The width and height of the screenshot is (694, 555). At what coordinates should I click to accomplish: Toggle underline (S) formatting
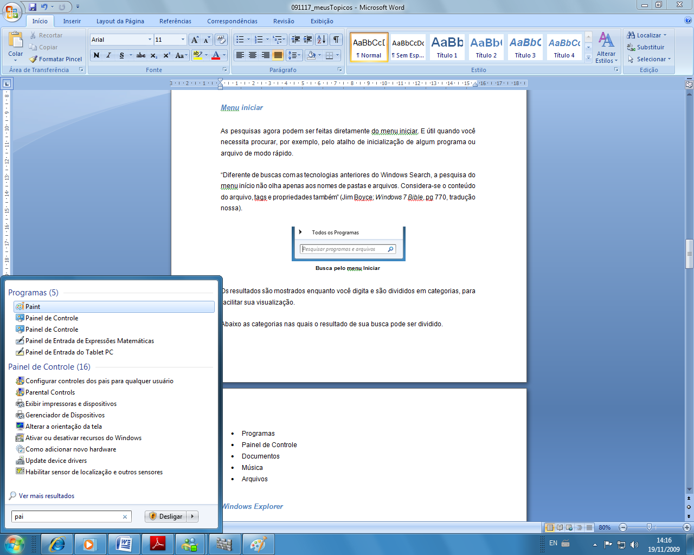(x=121, y=55)
